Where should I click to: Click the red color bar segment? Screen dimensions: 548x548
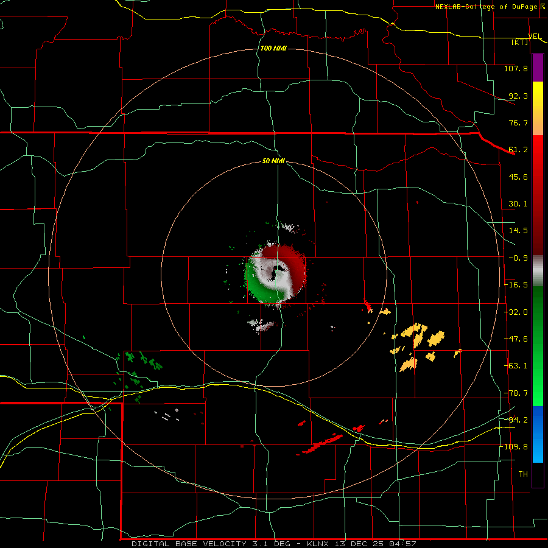click(538, 195)
